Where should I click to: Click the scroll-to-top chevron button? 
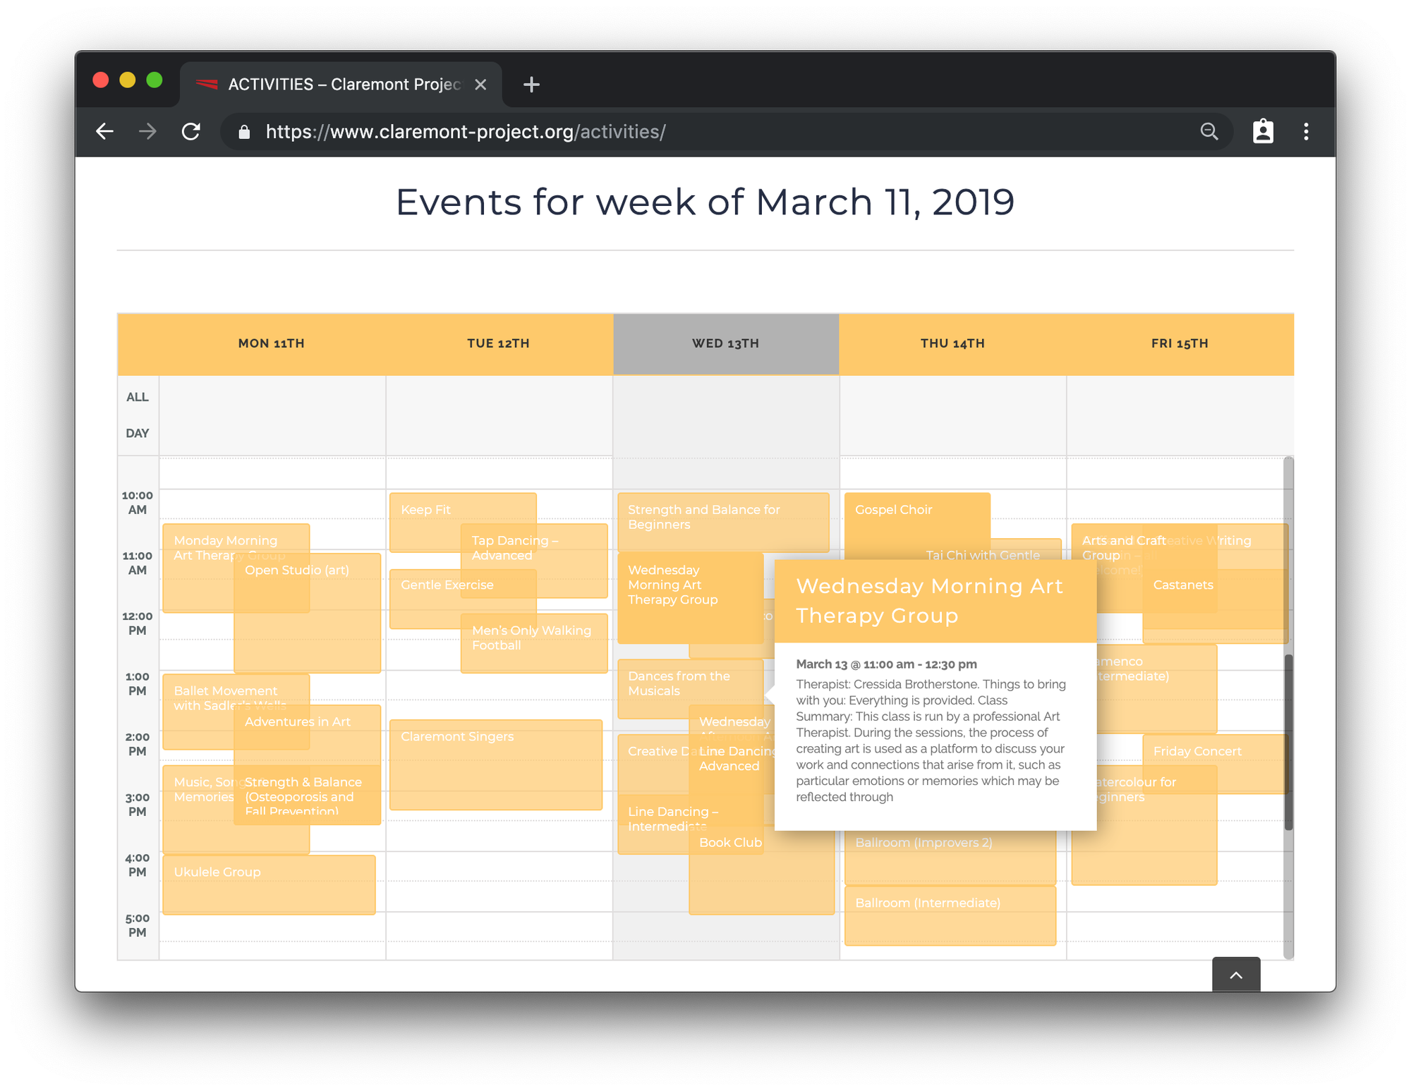pyautogui.click(x=1235, y=975)
